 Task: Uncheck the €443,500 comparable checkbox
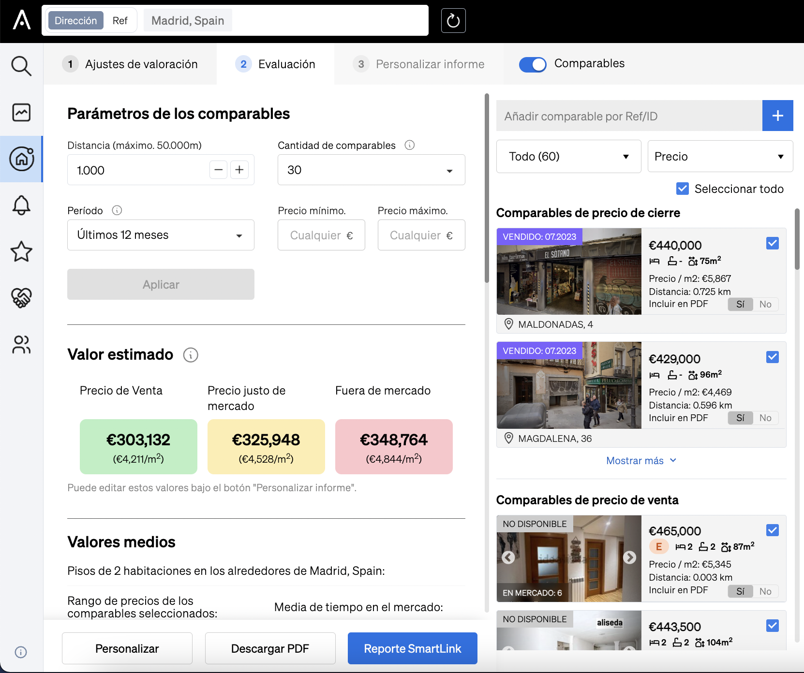coord(773,626)
